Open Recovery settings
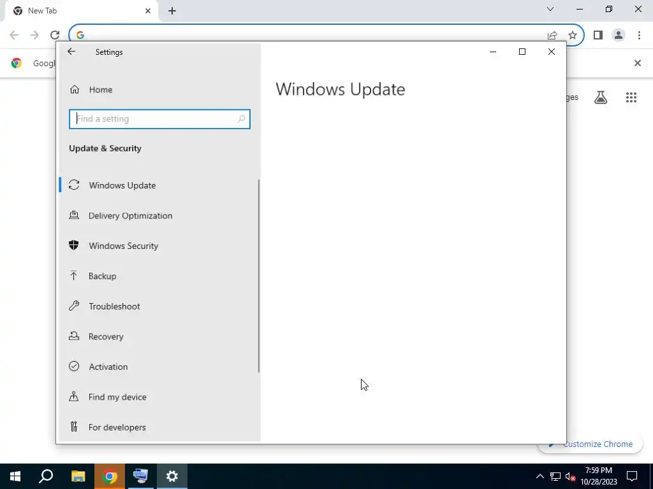Image resolution: width=653 pixels, height=489 pixels. pyautogui.click(x=160, y=336)
